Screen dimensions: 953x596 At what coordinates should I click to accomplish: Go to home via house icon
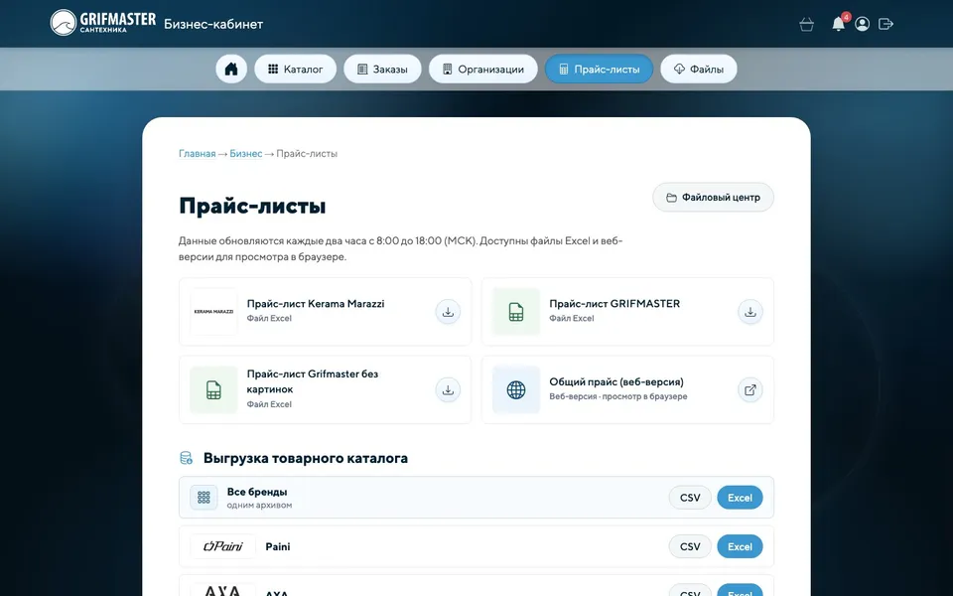[231, 69]
